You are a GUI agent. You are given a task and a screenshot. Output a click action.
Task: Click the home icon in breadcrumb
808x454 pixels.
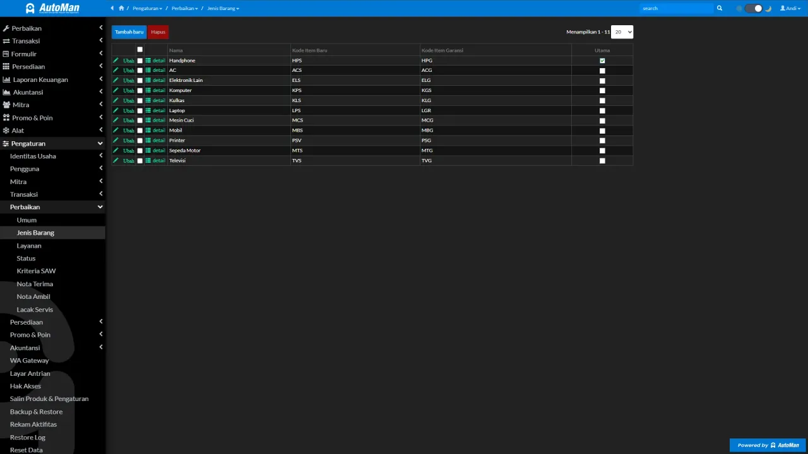pyautogui.click(x=121, y=8)
